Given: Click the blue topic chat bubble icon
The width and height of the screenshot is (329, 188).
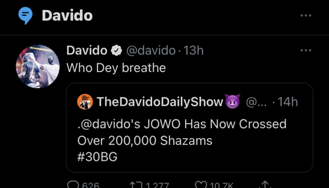Looking at the screenshot, I should (25, 16).
